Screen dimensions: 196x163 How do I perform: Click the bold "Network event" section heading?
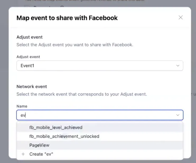click(32, 86)
